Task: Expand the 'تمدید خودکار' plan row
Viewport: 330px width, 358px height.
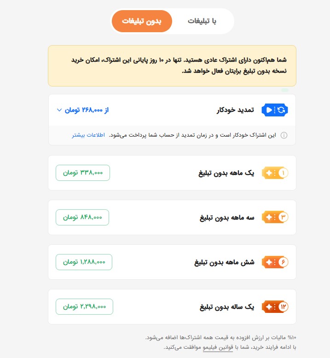Action: coord(235,110)
